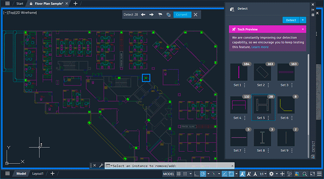Image resolution: width=324 pixels, height=179 pixels.
Task: Open a new drawing tab with plus
Action: (x=76, y=3)
